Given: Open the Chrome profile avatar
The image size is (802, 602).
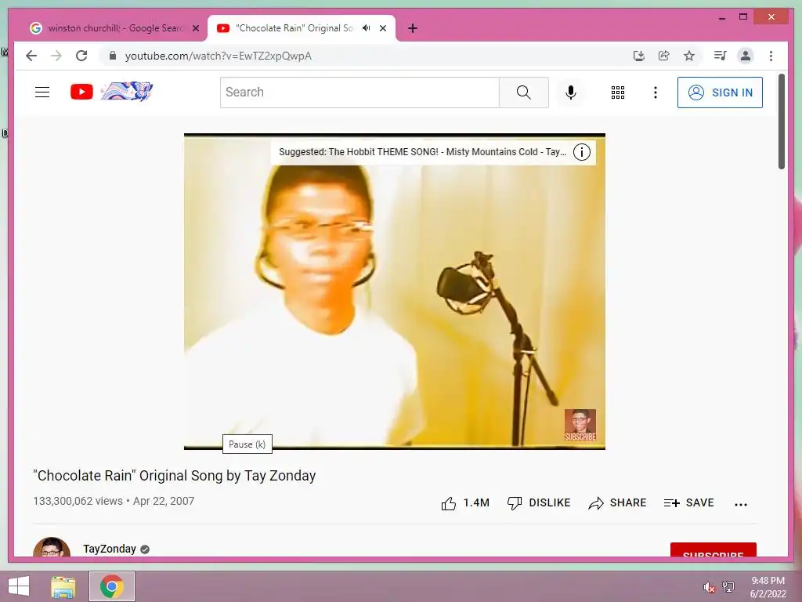Looking at the screenshot, I should (x=746, y=56).
